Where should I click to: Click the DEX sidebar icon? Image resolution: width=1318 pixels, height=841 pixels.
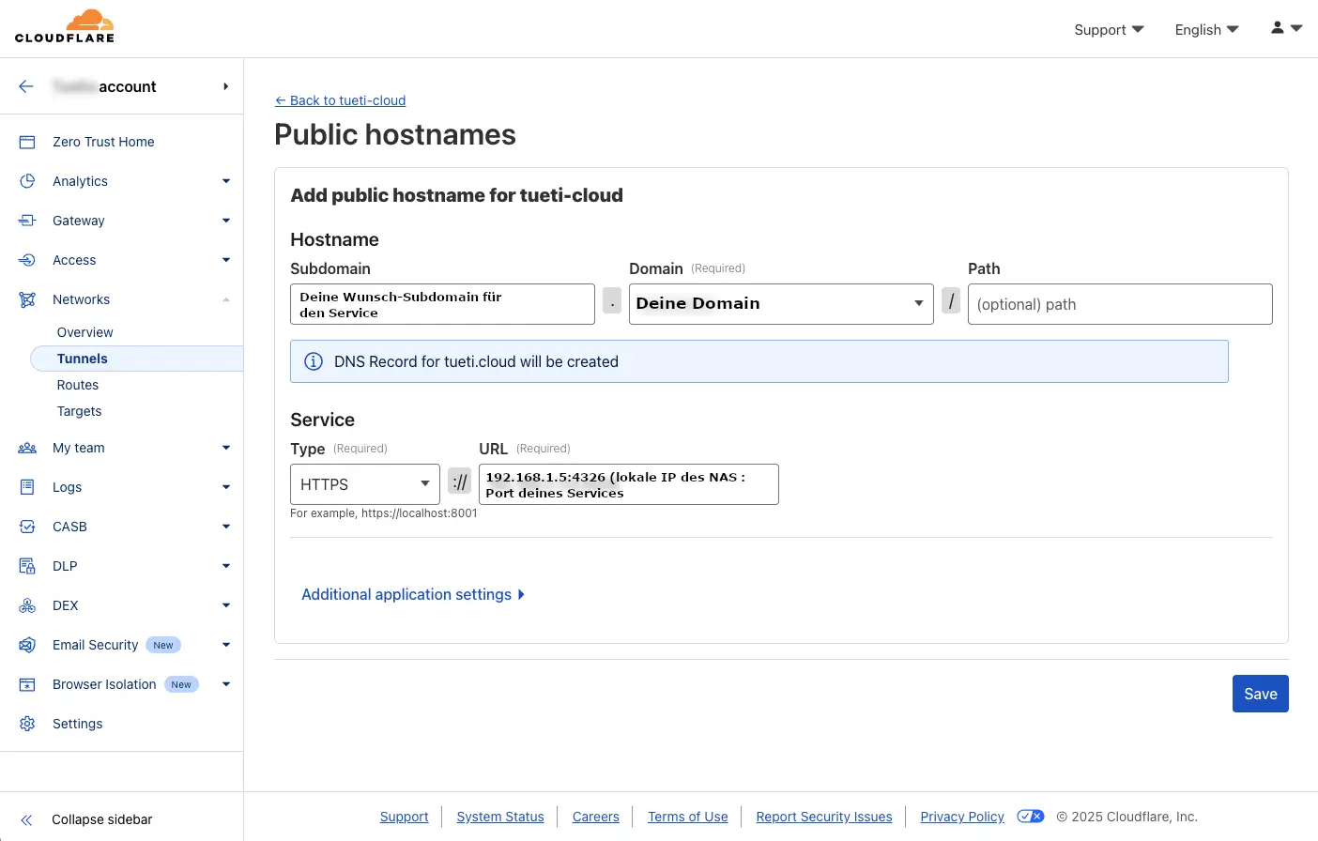(x=27, y=605)
